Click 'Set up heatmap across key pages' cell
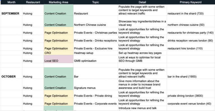Screen dimensions: 215x111 pyautogui.click(x=142, y=53)
